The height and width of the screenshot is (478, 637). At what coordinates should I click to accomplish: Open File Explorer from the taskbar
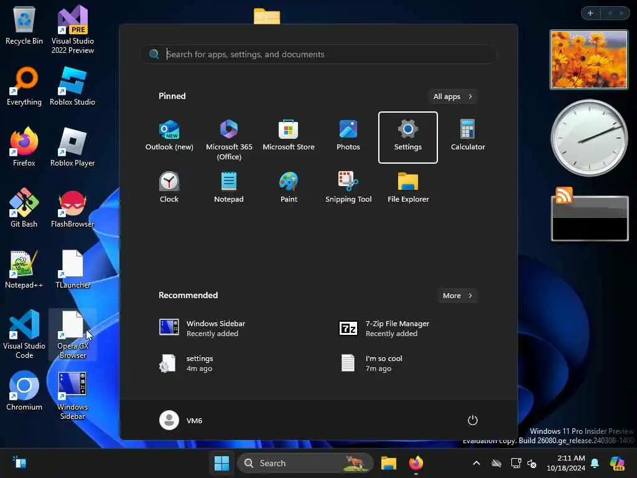point(388,463)
